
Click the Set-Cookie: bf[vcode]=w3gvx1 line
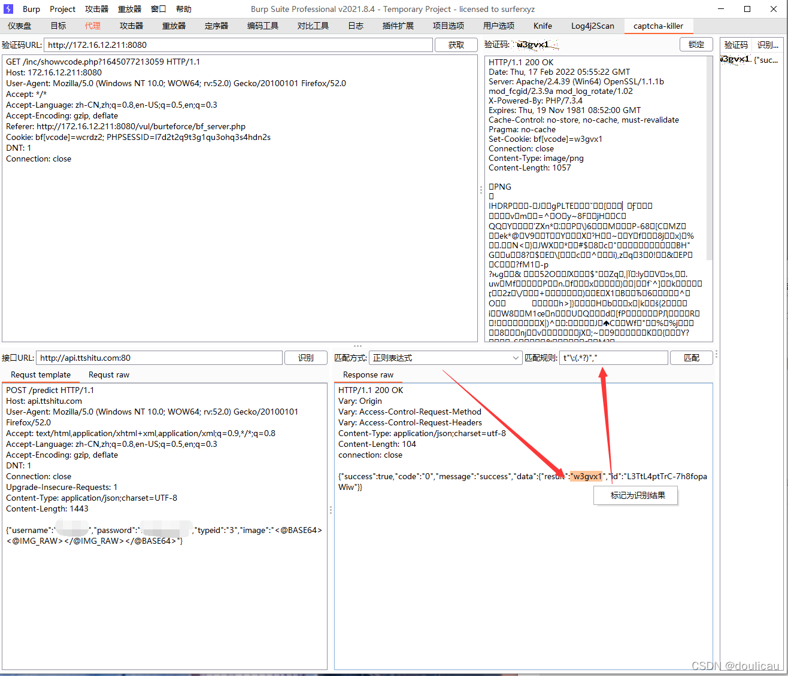tap(545, 139)
